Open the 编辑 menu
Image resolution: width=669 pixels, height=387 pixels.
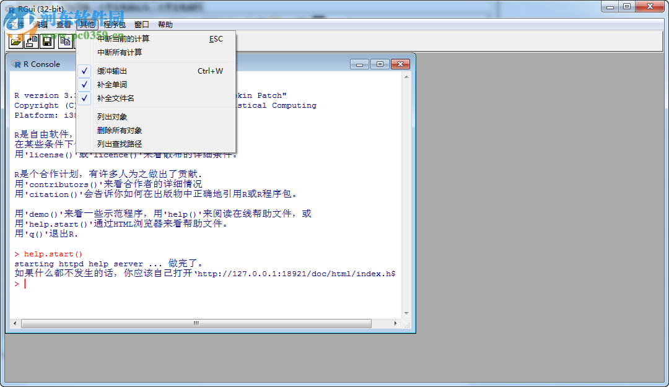(41, 25)
